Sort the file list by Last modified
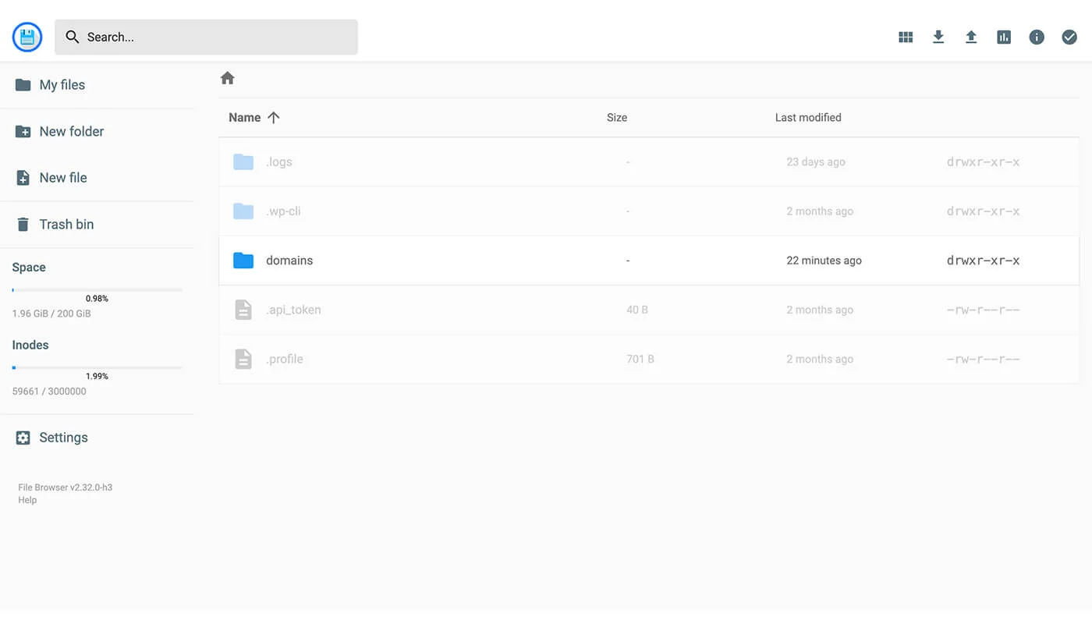 (808, 118)
